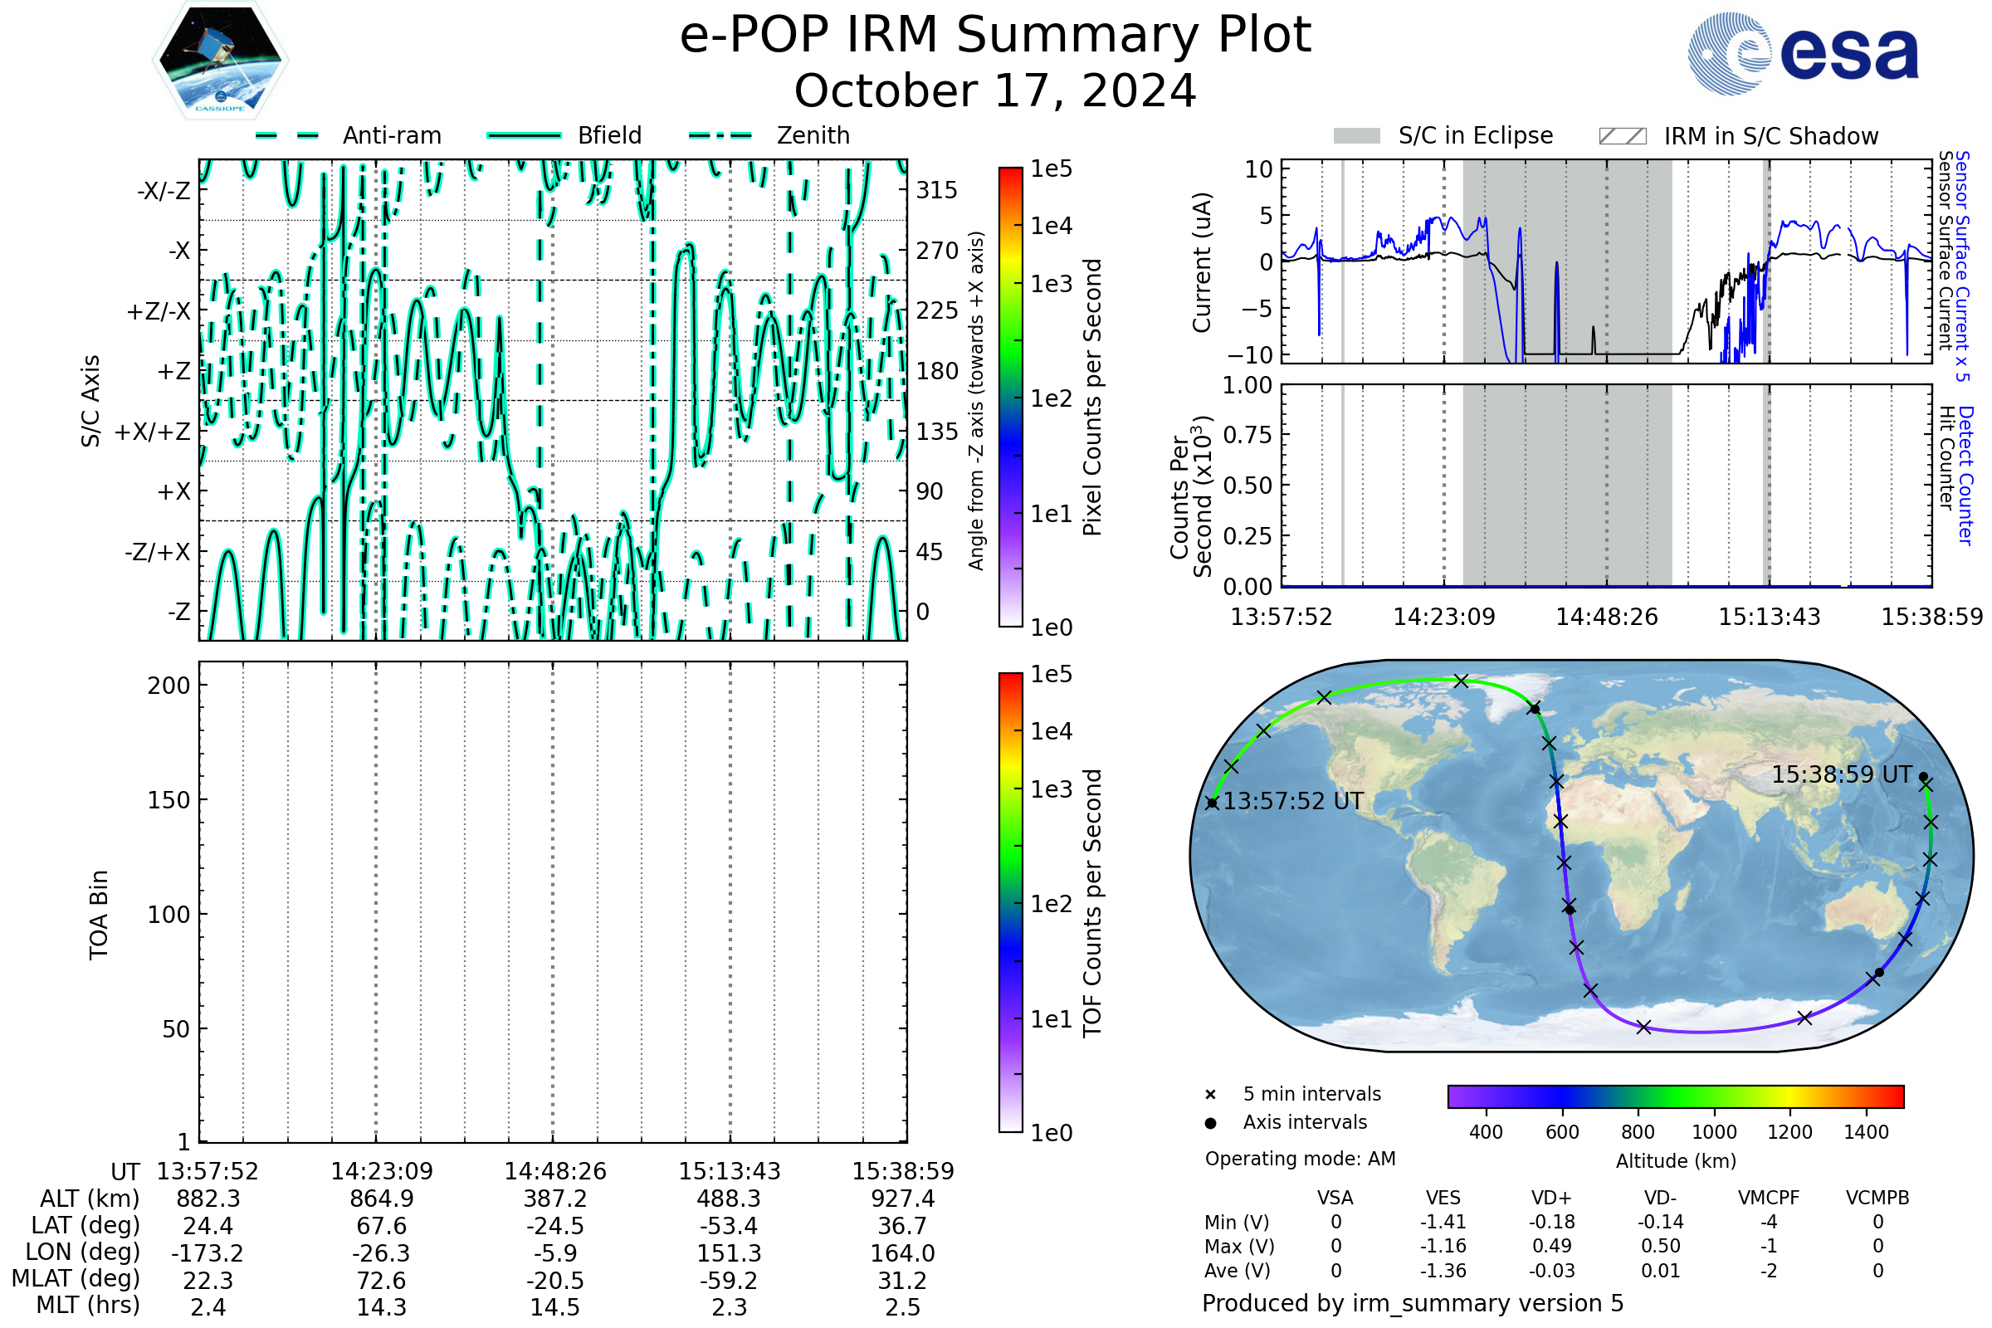Click the Produced by irm_summary version text

tap(1412, 1303)
